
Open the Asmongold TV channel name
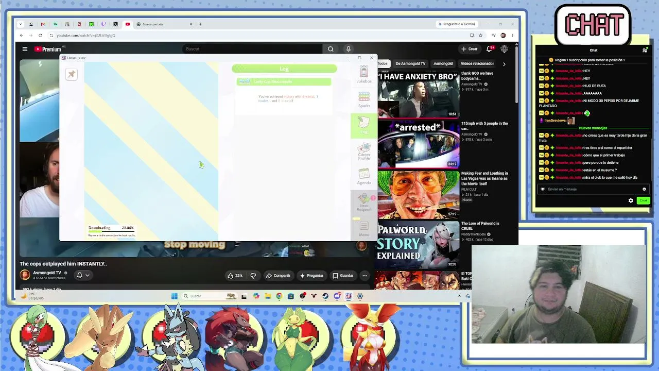tap(47, 273)
